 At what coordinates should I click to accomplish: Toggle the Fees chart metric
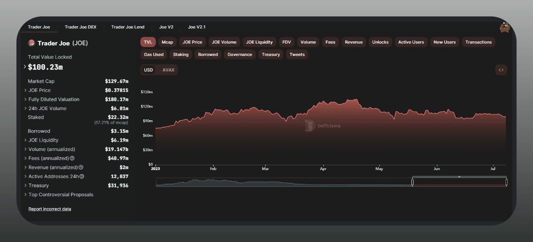point(330,42)
